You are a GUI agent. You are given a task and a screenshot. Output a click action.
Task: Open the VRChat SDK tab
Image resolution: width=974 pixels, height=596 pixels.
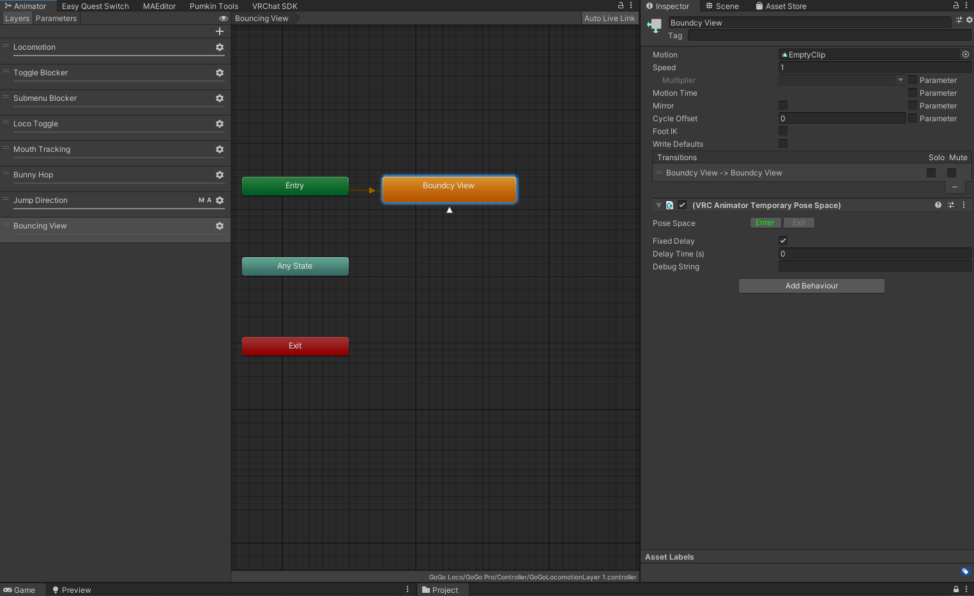click(x=275, y=6)
